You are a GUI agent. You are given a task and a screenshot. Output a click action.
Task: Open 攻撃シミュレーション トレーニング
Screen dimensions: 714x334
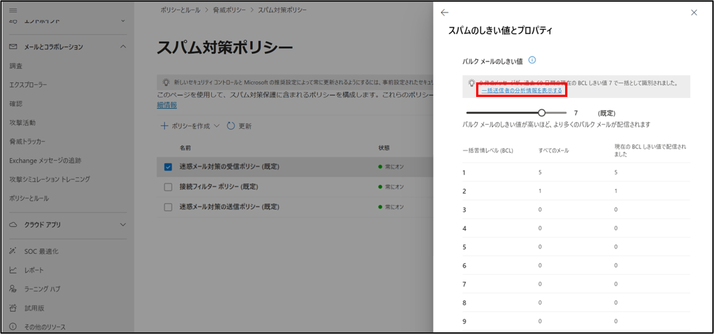coord(50,179)
